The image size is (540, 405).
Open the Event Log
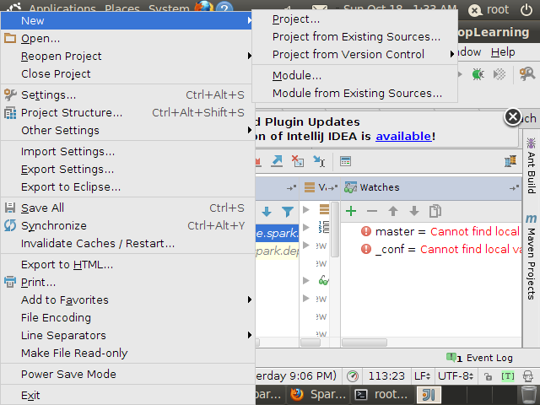479,358
